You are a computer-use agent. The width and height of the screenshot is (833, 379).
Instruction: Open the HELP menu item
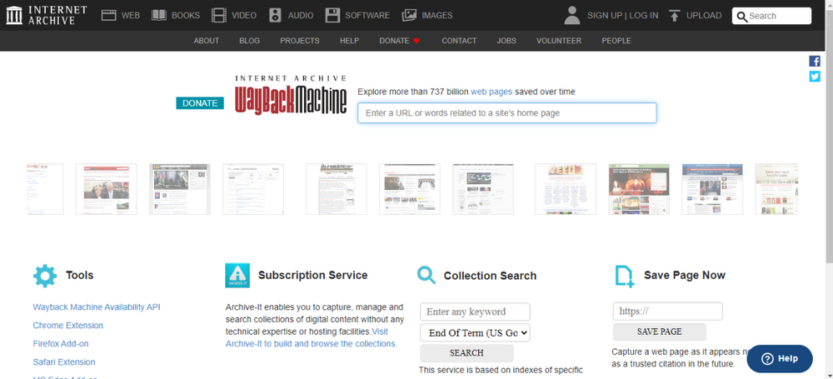click(350, 40)
